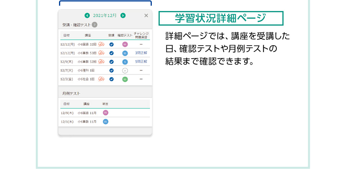This screenshot has height=169, width=345.
Task: Click the 12/7(火) date cell
Action: 67,71
